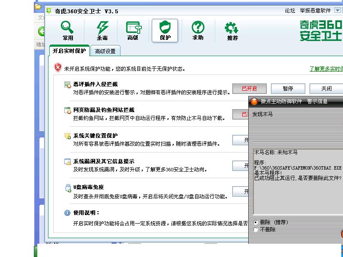This screenshot has width=343, height=257.
Task: Open the 求助 (Help) toolbar section
Action: (198, 30)
